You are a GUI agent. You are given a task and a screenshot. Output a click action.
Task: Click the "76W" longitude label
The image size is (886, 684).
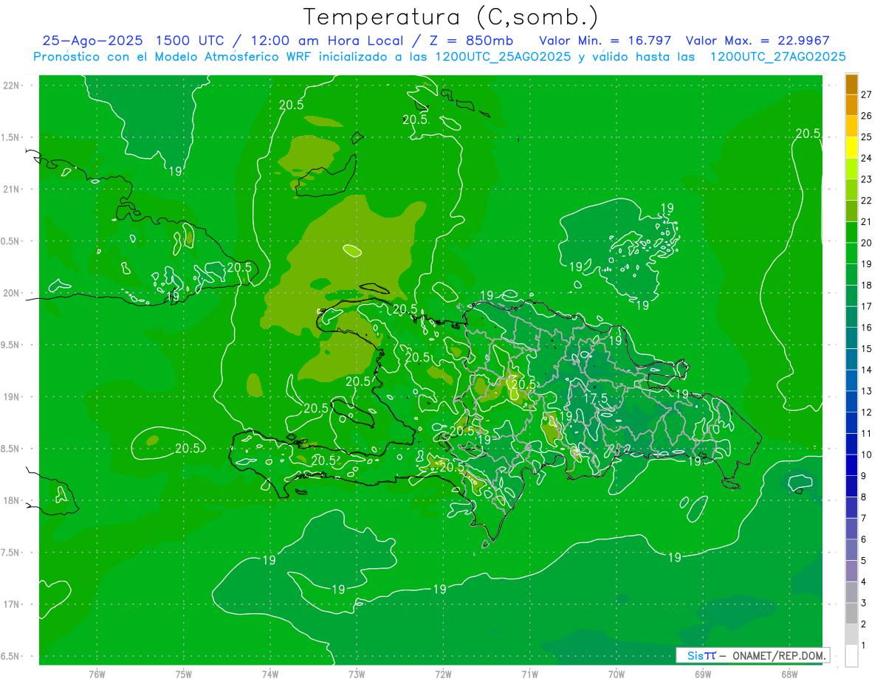tap(97, 674)
